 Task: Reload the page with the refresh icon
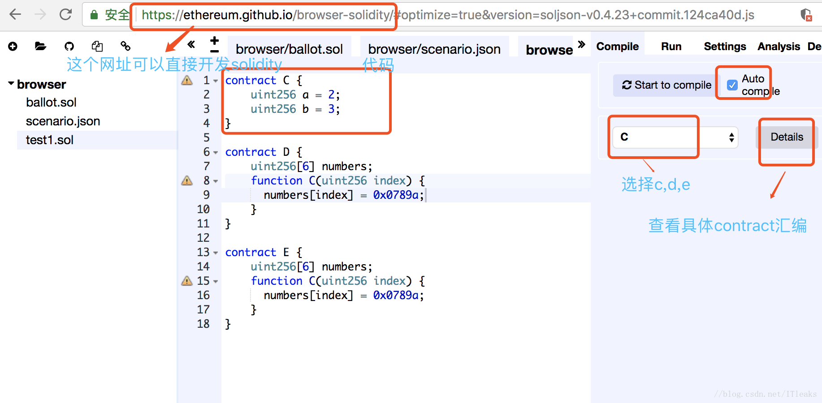tap(66, 14)
